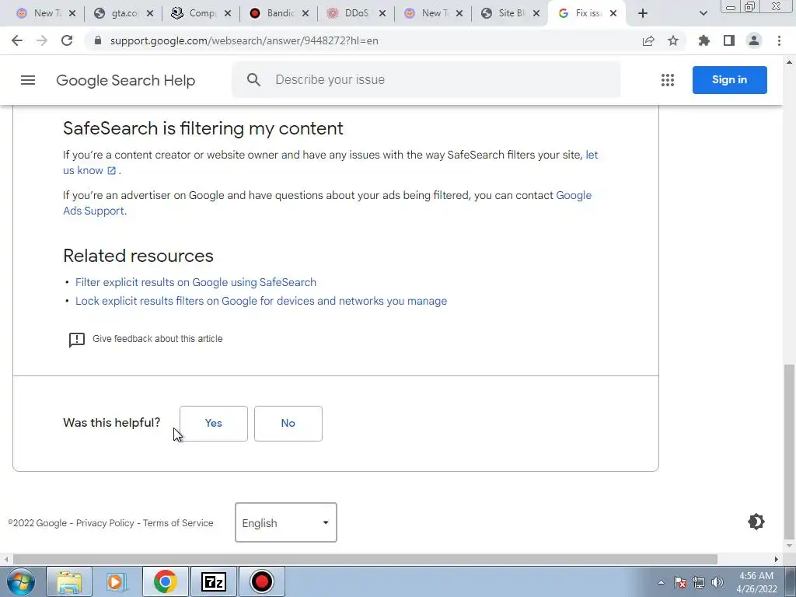
Task: Open Lock explicit results filters link
Action: [261, 301]
